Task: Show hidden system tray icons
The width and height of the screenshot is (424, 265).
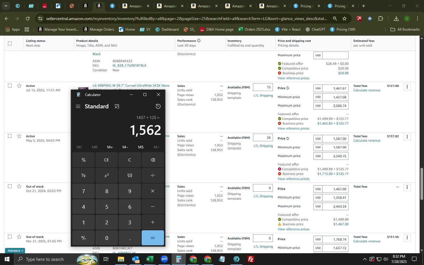Action: 365,259
